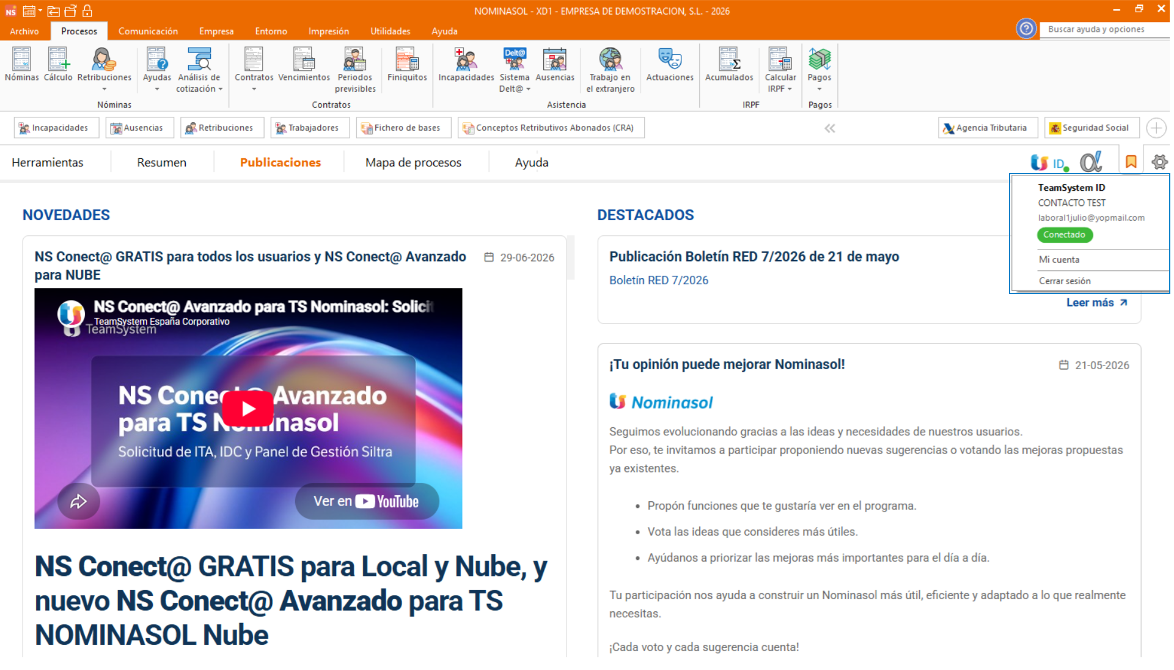The height and width of the screenshot is (670, 1174).
Task: Open Vencimientos contract expirations
Action: [304, 65]
